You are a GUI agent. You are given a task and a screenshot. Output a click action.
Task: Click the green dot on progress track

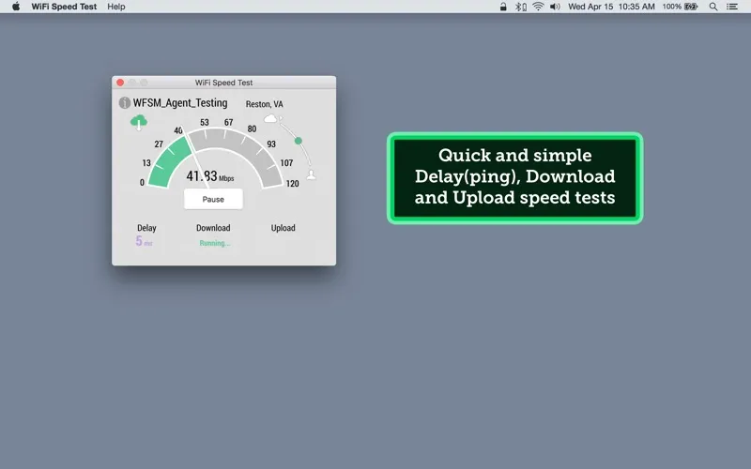(x=299, y=141)
